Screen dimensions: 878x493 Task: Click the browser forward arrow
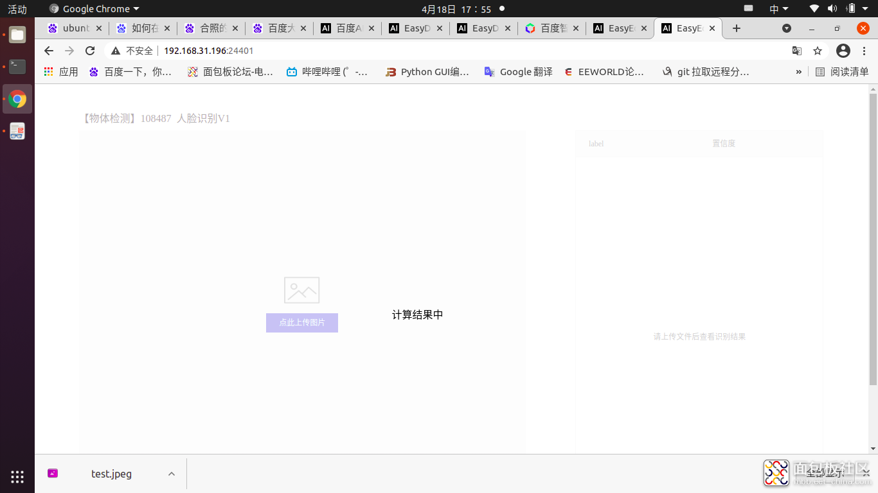69,51
